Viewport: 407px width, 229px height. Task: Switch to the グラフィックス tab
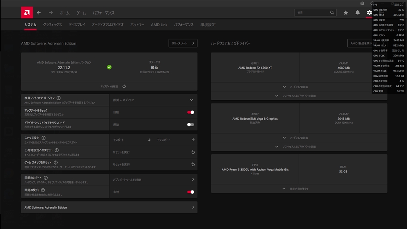click(x=52, y=25)
